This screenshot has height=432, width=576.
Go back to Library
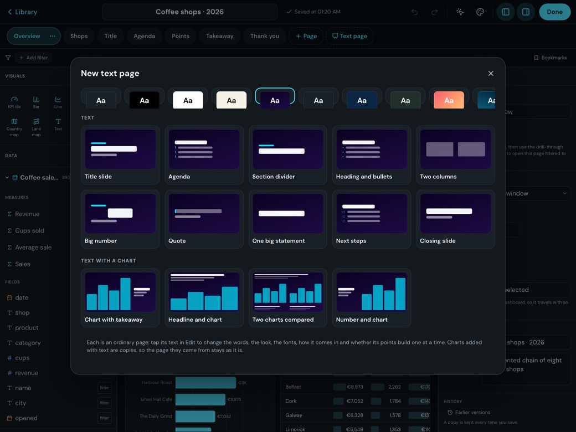click(x=22, y=12)
